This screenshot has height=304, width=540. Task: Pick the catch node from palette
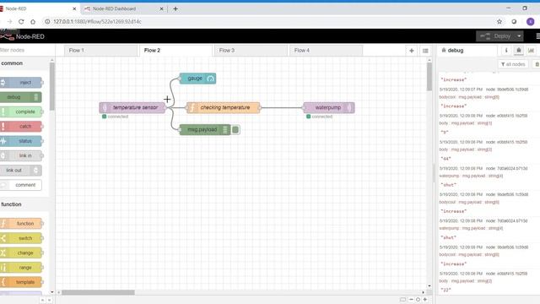point(21,127)
